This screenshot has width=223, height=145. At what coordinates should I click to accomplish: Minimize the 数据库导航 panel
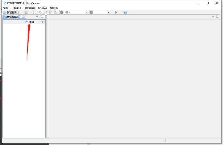point(37,16)
